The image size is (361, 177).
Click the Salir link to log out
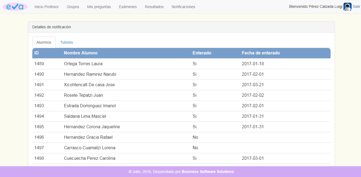[x=356, y=6]
